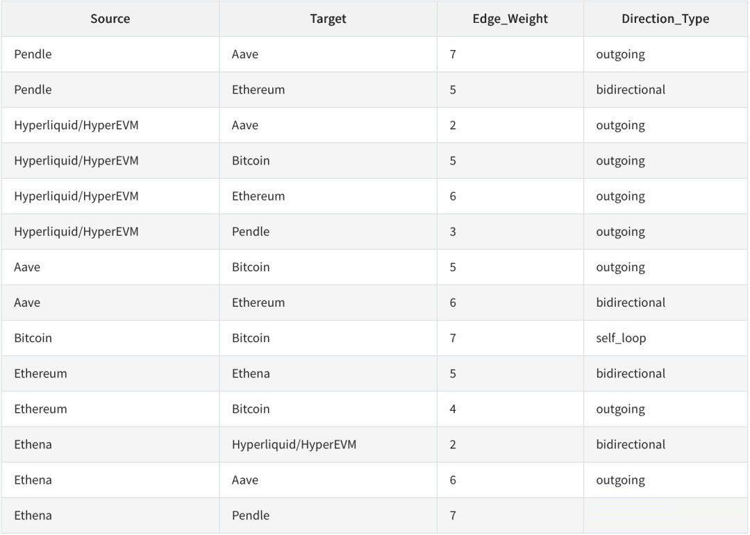Click edge weight 4 cell

point(453,409)
